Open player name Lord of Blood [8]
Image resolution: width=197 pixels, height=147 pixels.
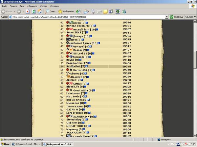pos(77,113)
